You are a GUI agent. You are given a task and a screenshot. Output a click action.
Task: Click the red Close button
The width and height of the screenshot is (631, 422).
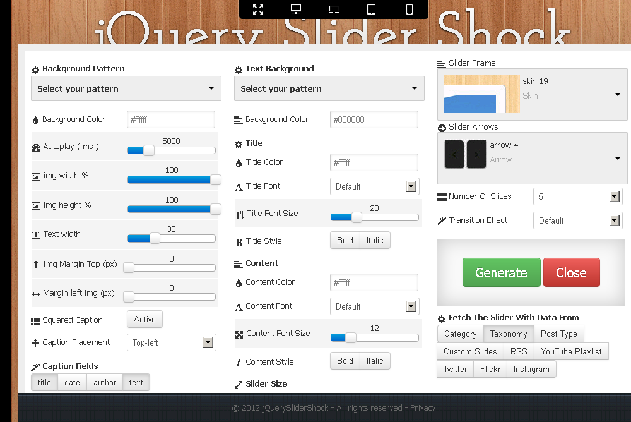pos(572,272)
